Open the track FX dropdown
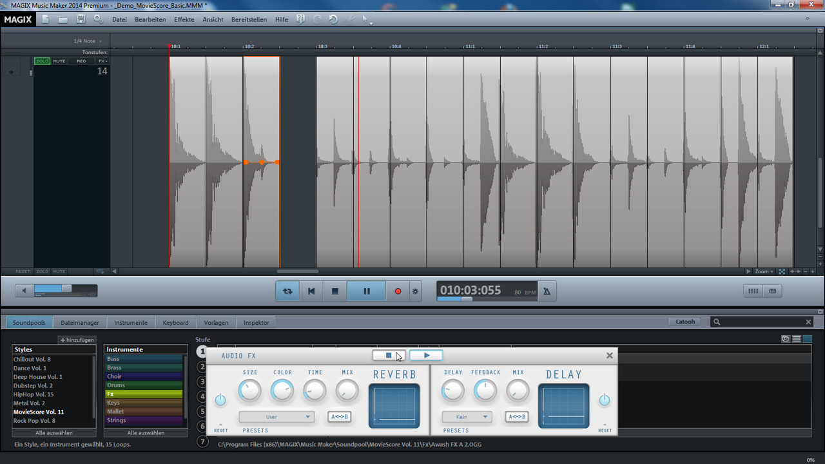Viewport: 825px width, 464px height. [102, 61]
